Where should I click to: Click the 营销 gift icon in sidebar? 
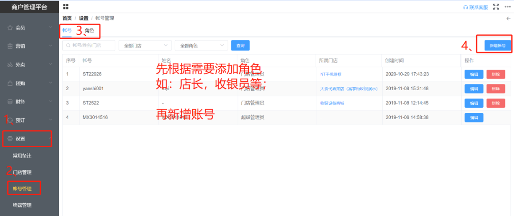coord(10,46)
